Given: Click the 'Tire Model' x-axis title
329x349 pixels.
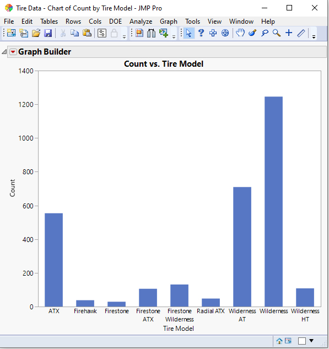Looking at the screenshot, I should click(179, 329).
